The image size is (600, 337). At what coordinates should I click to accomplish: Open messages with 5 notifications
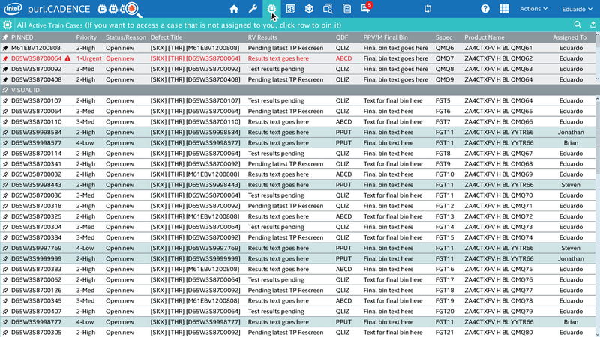[367, 7]
